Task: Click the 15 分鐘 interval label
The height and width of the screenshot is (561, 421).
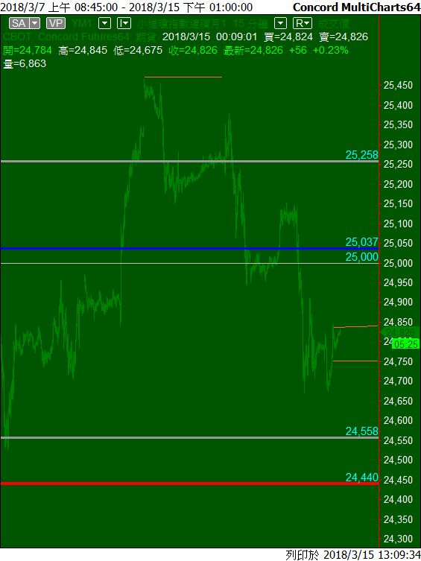Action: [x=250, y=24]
